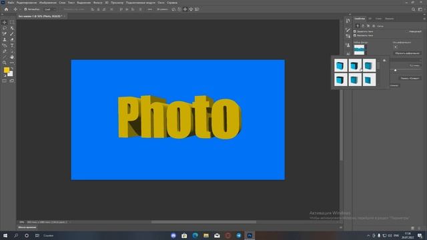Swap foreground and background colors
Screen dimensions: 427x240
[x=12, y=68]
